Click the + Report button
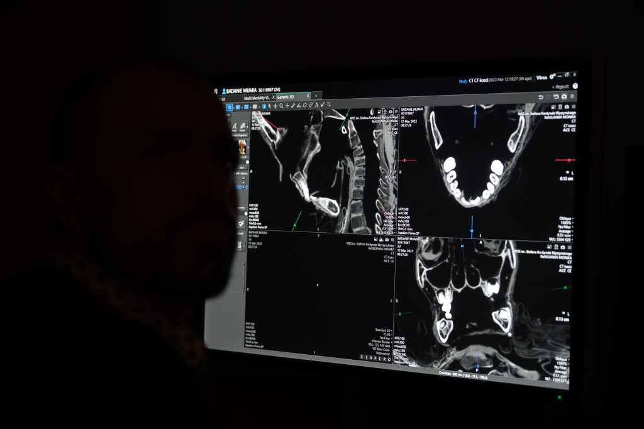Image resolution: width=644 pixels, height=429 pixels. 560,86
